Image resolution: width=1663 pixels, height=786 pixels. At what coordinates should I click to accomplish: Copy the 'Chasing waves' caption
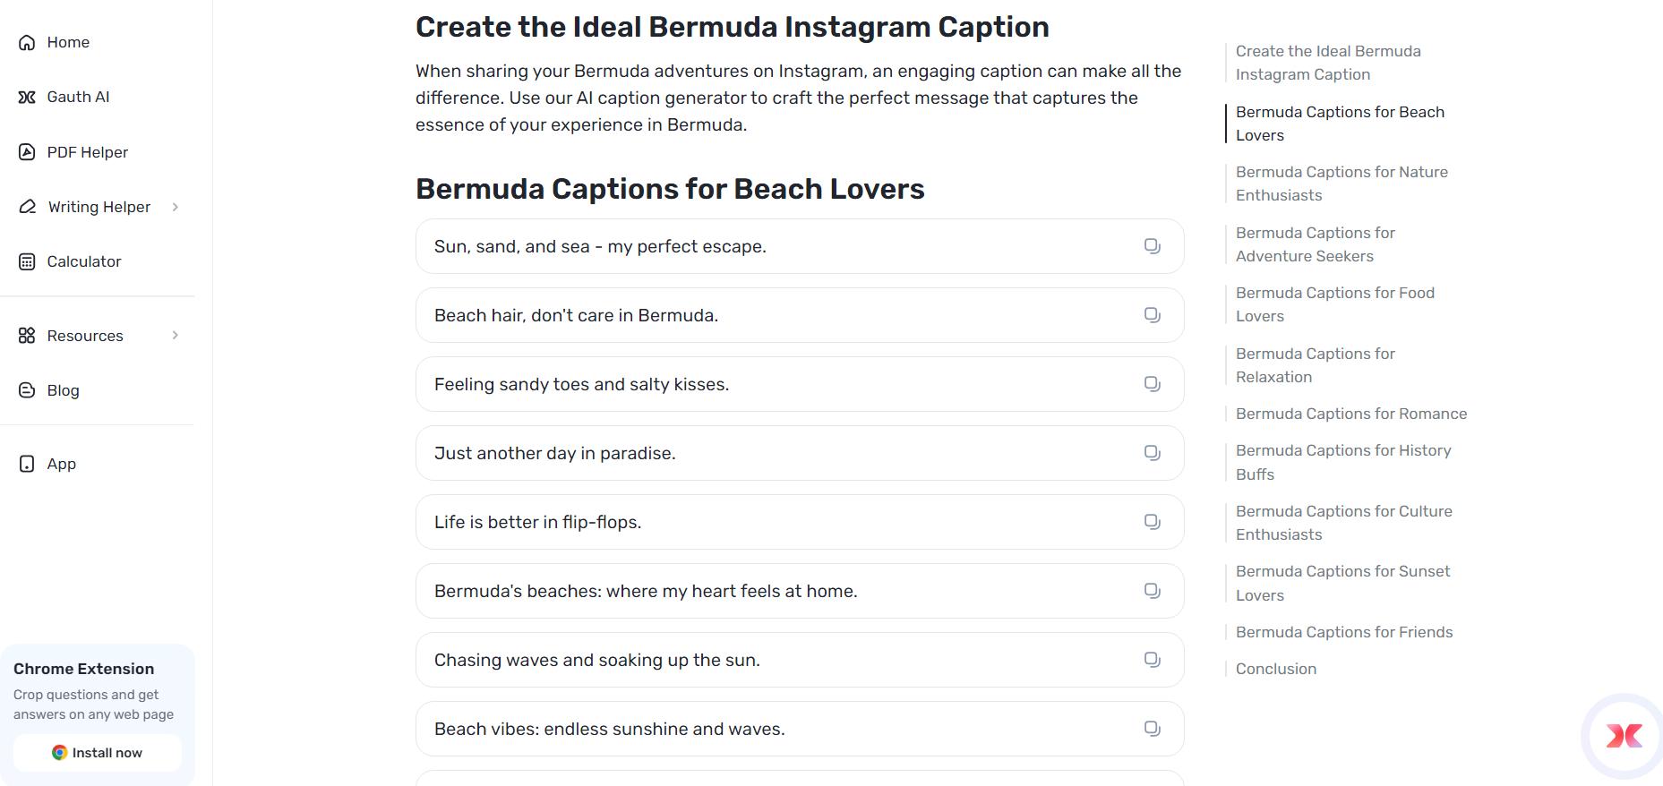(x=1152, y=660)
